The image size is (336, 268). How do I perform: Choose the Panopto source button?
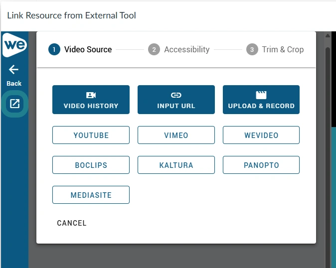tap(261, 165)
